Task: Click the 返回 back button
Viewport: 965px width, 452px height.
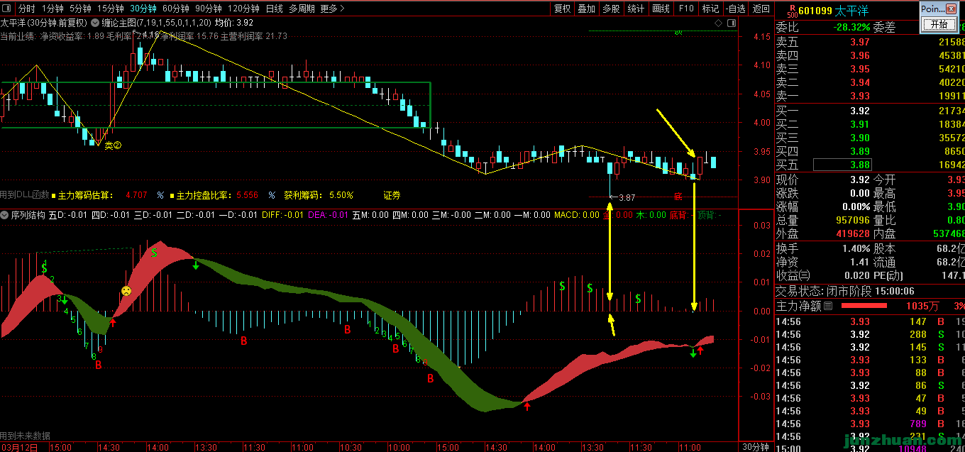Action: tap(761, 9)
